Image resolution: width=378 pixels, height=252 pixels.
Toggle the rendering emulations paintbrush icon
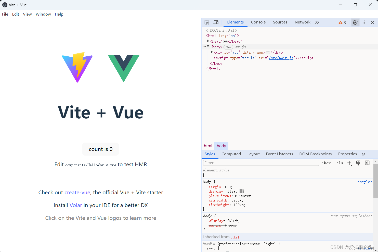pyautogui.click(x=358, y=163)
